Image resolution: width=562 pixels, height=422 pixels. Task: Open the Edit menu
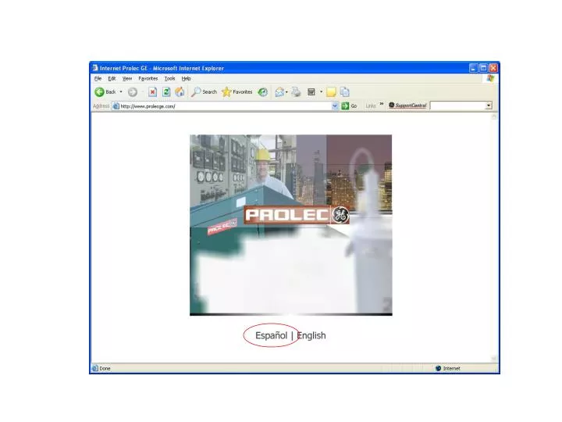point(112,78)
